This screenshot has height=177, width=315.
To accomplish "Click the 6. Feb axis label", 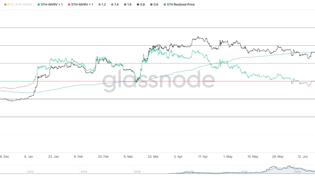I will point(78,156).
